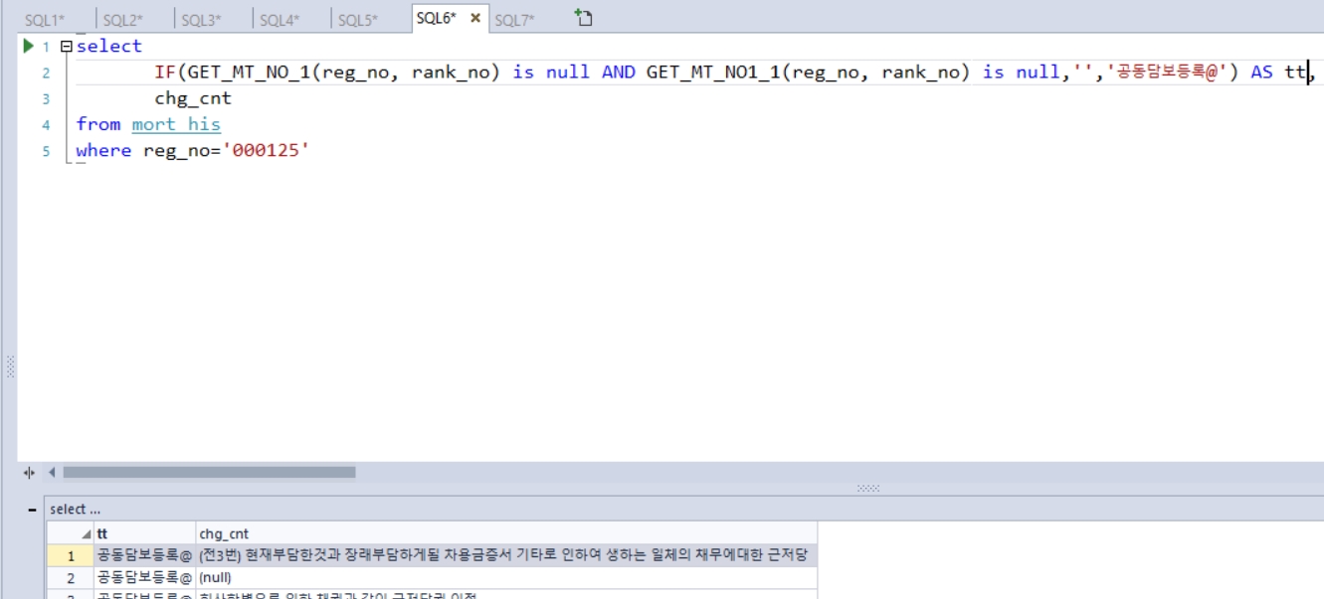The width and height of the screenshot is (1324, 599).
Task: Switch to the SQL3* tab
Action: click(201, 20)
